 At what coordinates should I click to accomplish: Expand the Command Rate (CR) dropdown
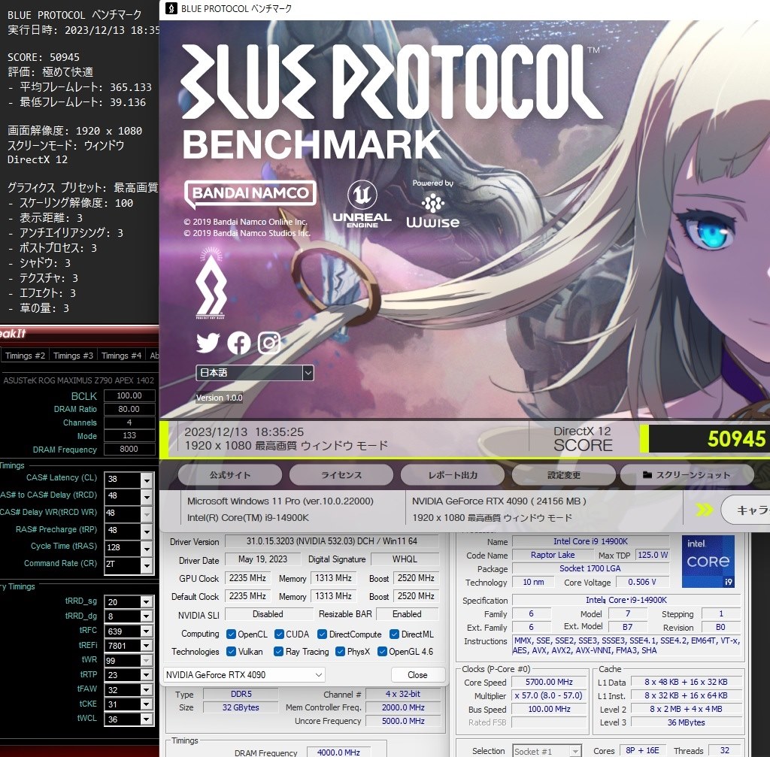coord(147,565)
